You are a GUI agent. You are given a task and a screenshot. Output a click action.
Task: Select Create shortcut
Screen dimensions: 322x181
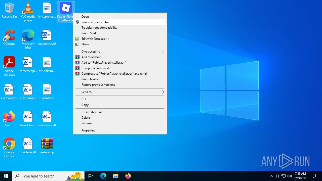tap(120, 112)
